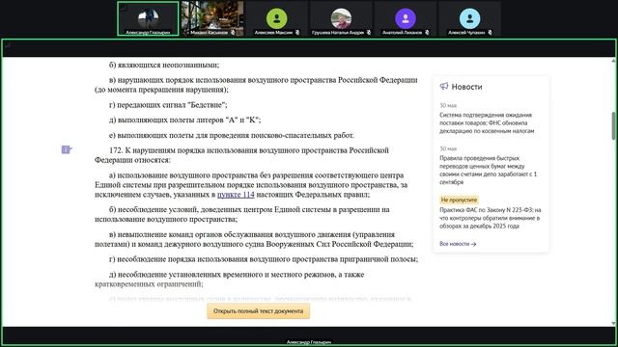This screenshot has height=347, width=618.
Task: Click paragraph "б) несоблюдение условий, доведенных центром"
Action: (242, 214)
